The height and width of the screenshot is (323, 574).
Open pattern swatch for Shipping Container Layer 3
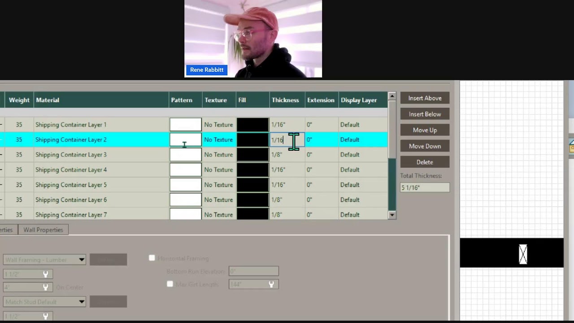[x=186, y=155]
